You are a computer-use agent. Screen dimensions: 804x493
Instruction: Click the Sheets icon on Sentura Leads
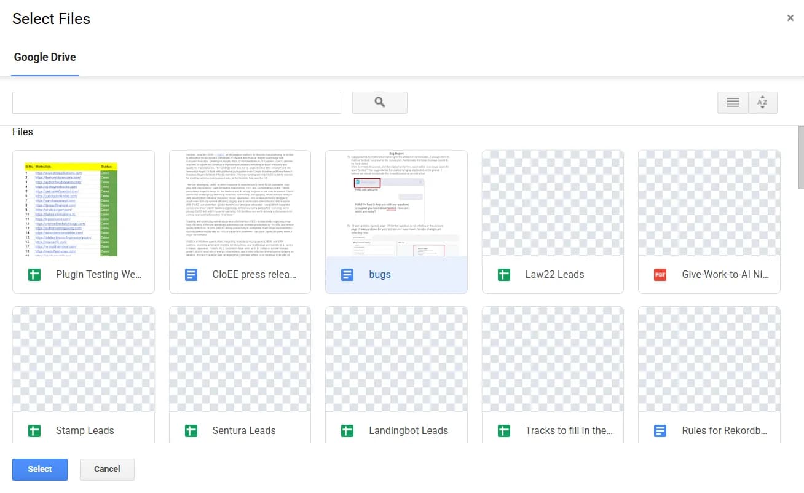pyautogui.click(x=191, y=431)
